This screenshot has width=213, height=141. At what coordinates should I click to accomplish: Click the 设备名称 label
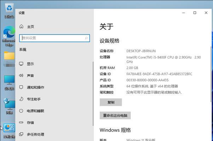(x=106, y=51)
